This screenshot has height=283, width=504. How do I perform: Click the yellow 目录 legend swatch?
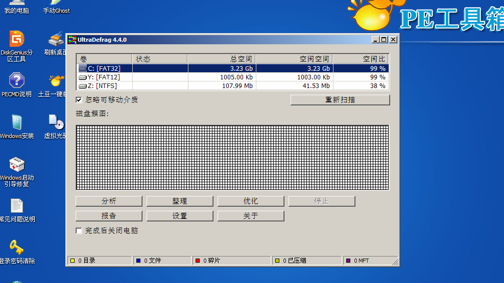tap(73, 261)
